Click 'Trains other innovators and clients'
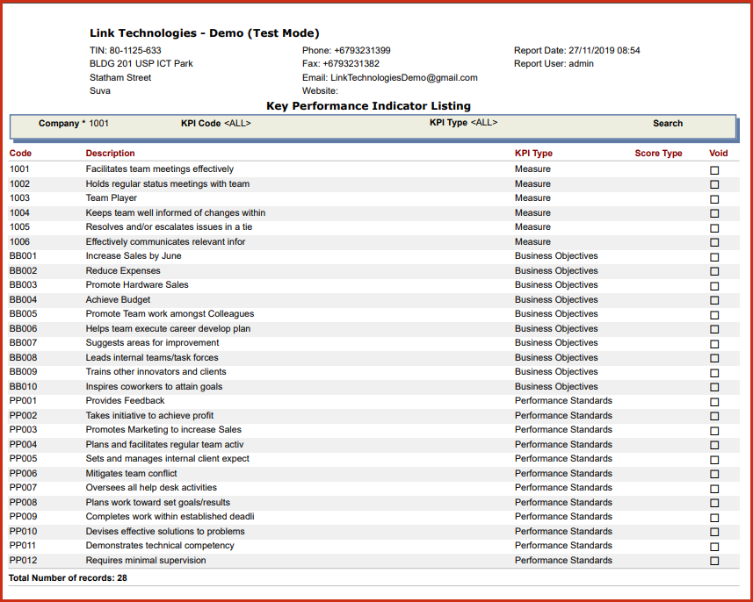753x602 pixels. [156, 371]
